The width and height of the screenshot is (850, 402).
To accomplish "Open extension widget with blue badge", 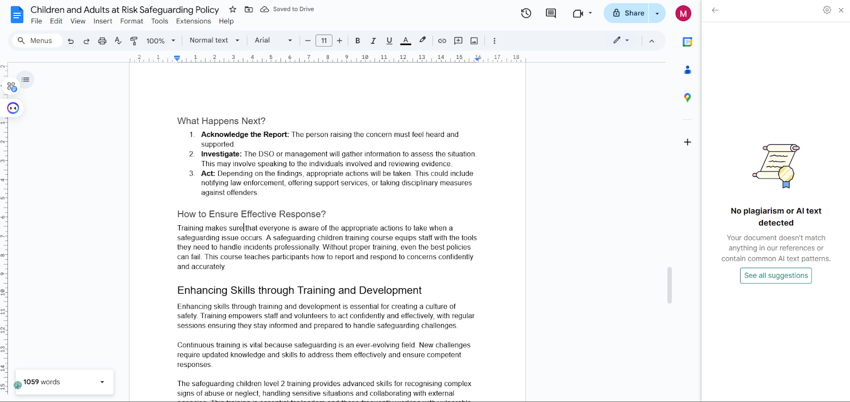I will click(12, 87).
